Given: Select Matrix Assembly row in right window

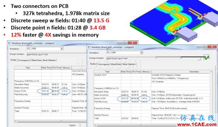Looking at the screenshot, I should point(152,95).
